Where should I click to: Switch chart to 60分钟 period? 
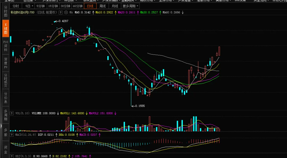(x=78, y=6)
